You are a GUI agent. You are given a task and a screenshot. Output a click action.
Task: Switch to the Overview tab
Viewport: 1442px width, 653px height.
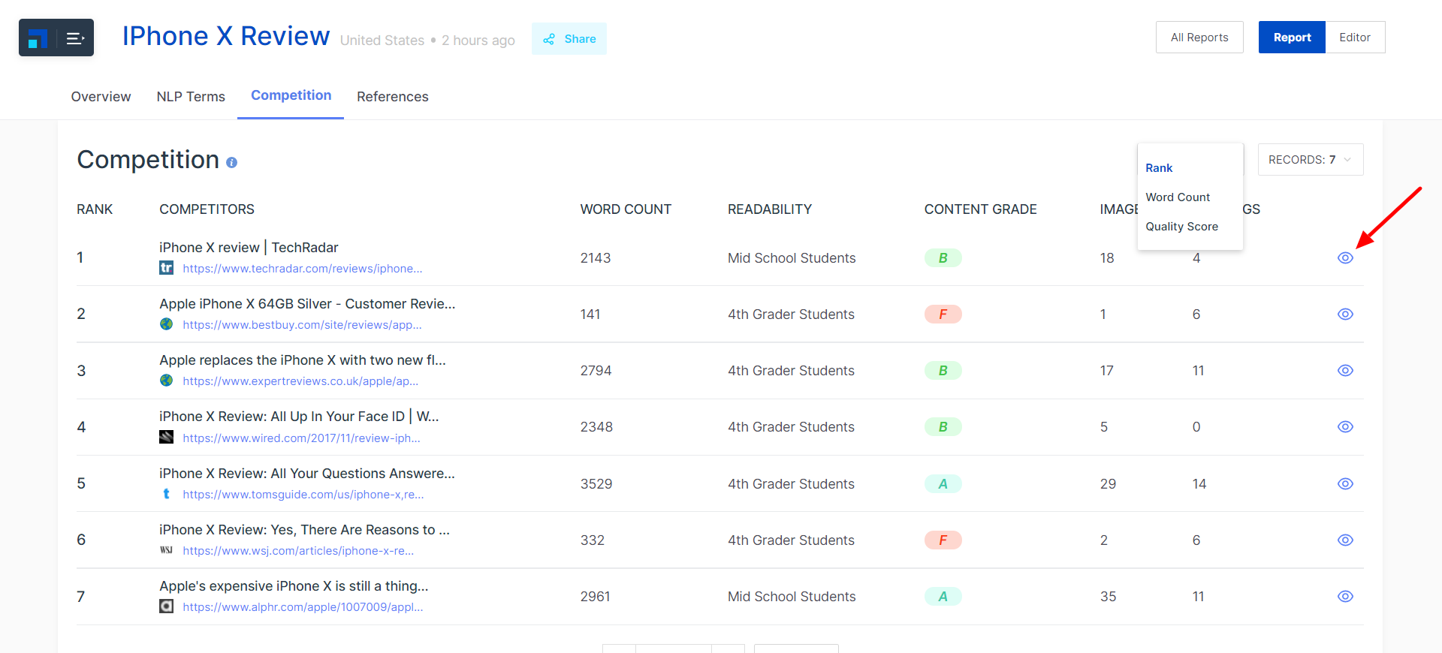(x=101, y=97)
